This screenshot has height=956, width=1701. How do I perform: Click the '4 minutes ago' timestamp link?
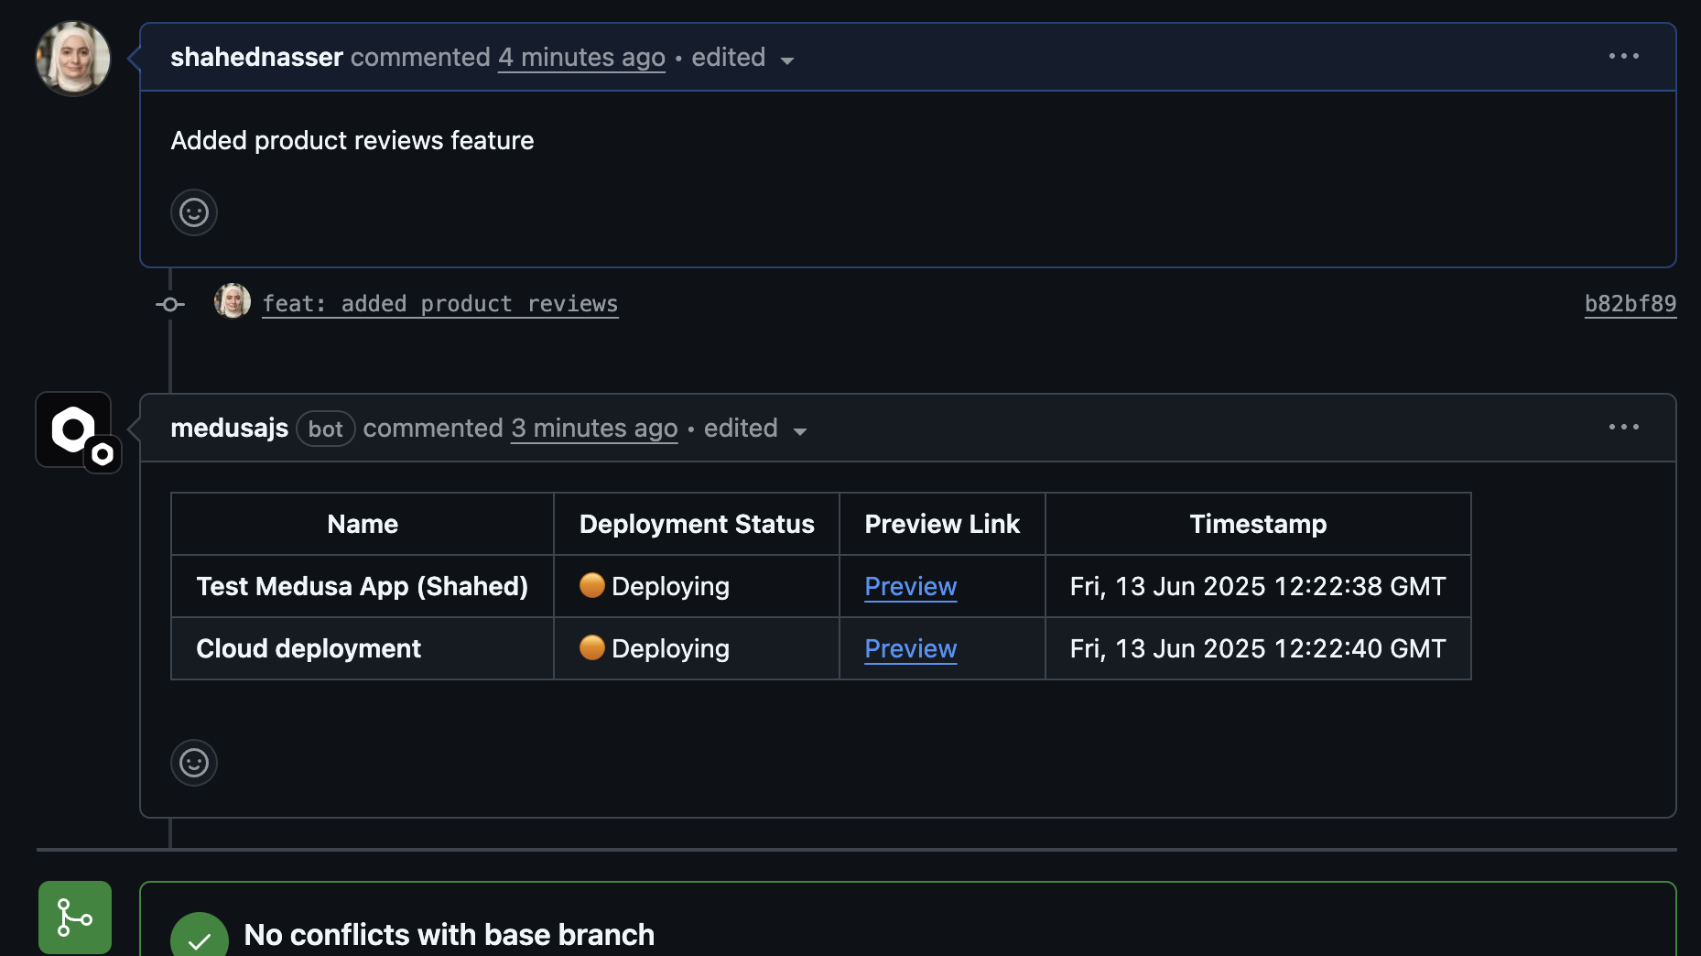(580, 57)
